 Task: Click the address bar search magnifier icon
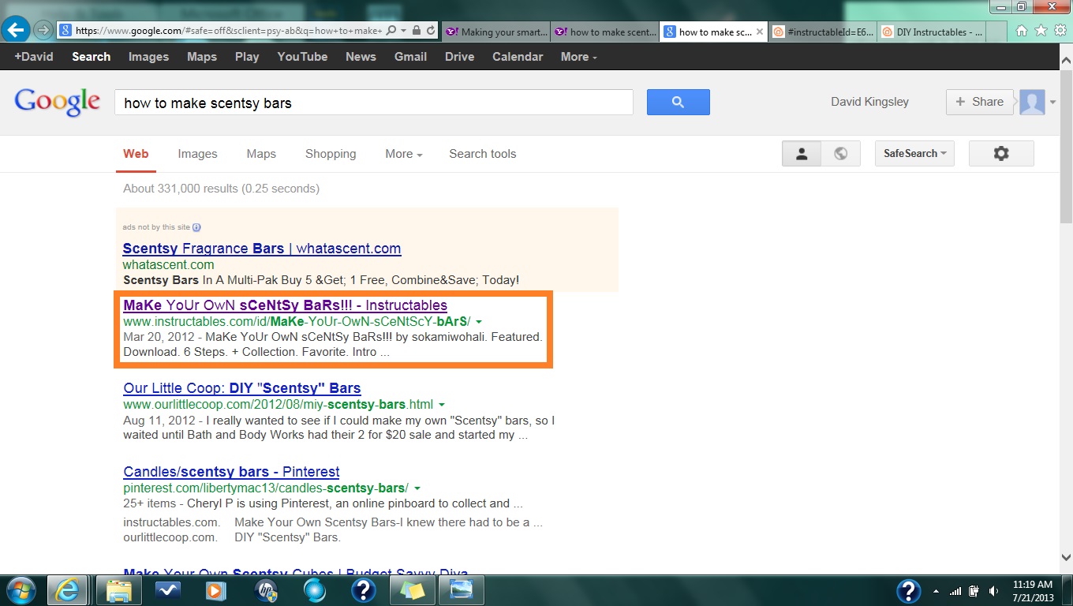pos(392,31)
